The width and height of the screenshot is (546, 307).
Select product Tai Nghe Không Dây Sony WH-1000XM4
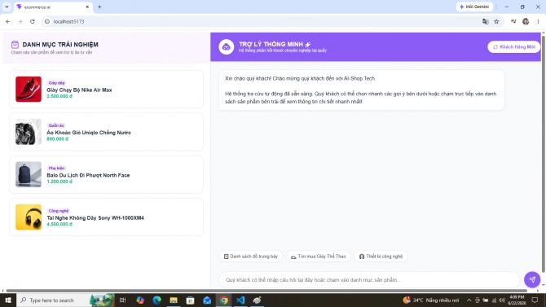click(x=106, y=217)
